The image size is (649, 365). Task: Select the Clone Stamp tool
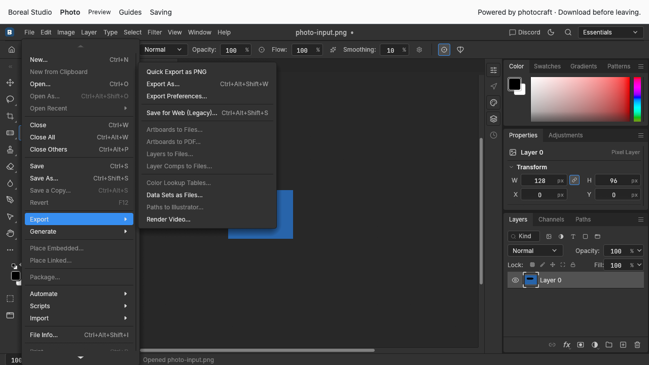pos(10,150)
